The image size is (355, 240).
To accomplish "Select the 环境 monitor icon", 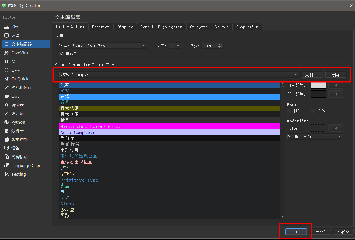I will (7, 36).
